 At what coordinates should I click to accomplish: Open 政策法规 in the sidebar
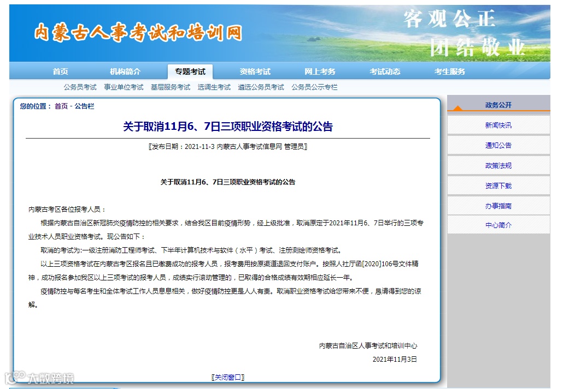point(498,166)
